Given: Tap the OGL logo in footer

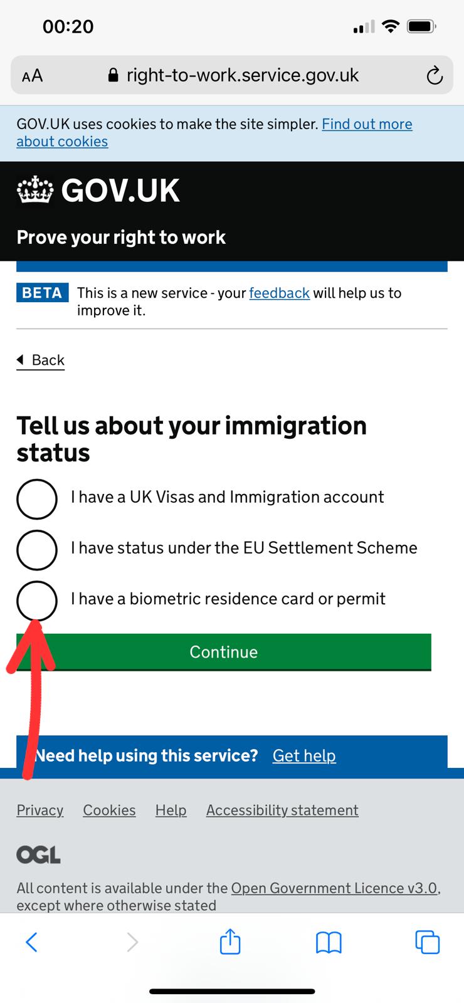Looking at the screenshot, I should [38, 855].
